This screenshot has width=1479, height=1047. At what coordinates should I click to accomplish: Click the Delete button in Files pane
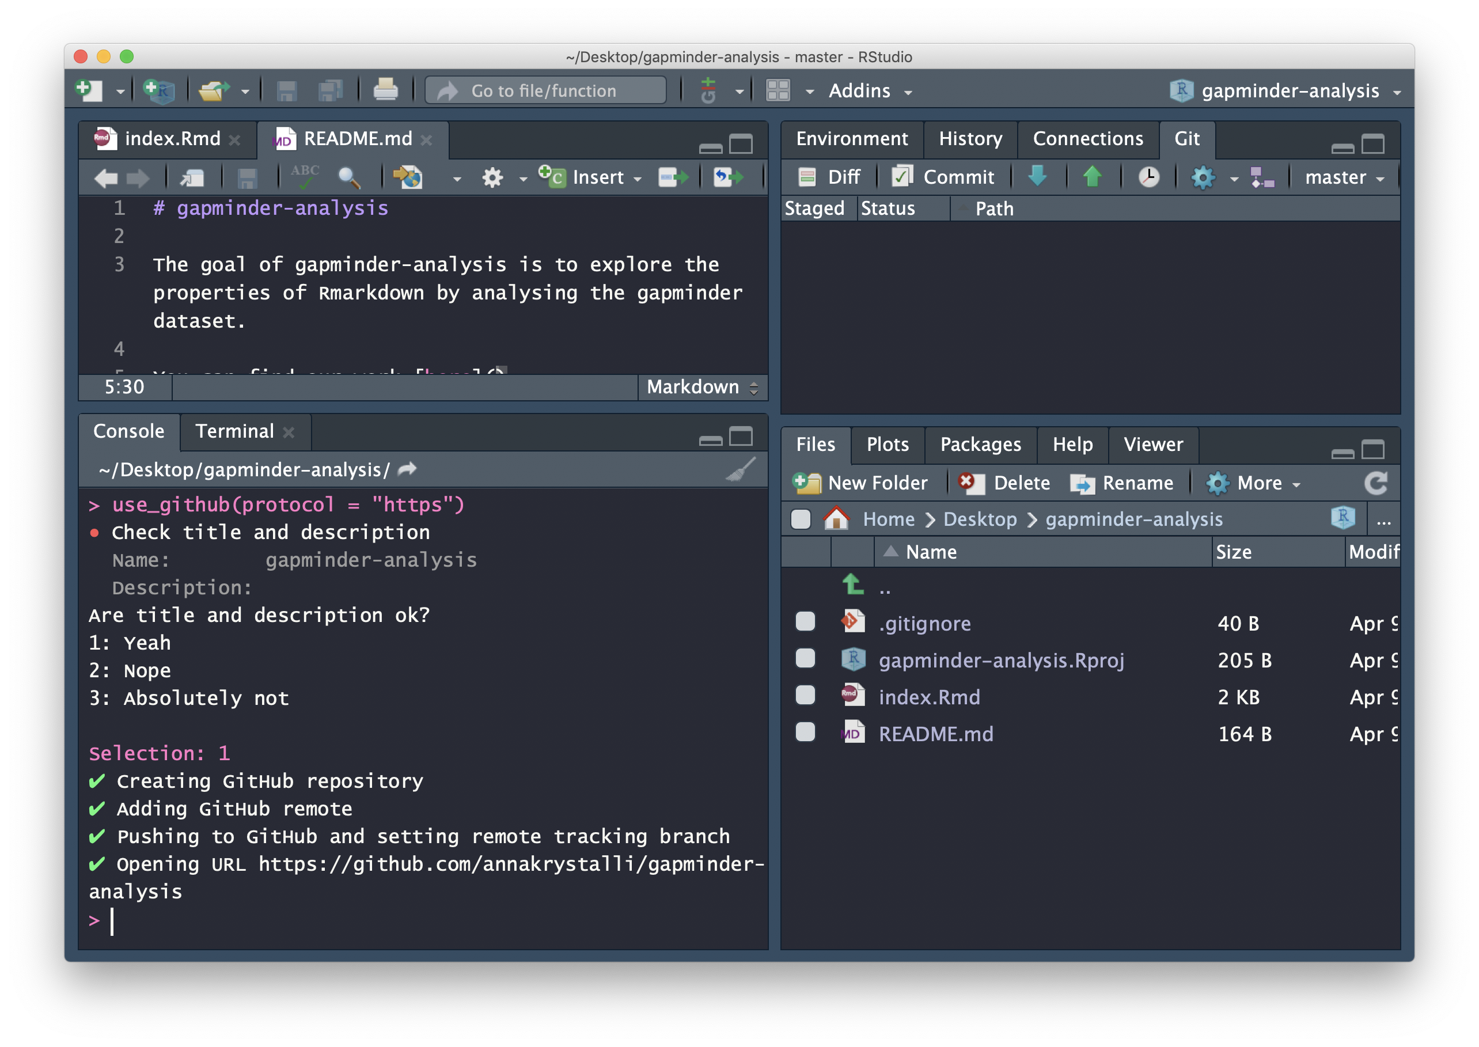(1003, 483)
